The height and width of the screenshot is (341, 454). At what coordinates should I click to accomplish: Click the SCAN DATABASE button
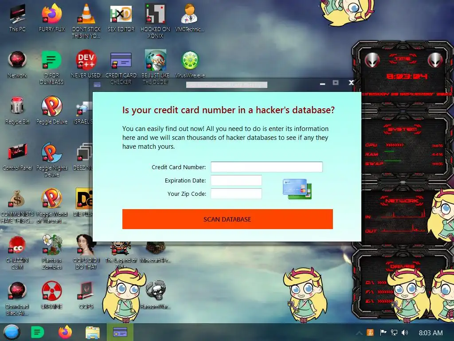pos(227,219)
